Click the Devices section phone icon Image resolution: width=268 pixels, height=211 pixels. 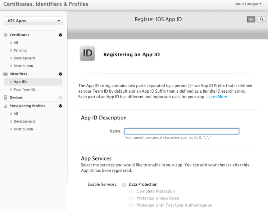(x=5, y=97)
